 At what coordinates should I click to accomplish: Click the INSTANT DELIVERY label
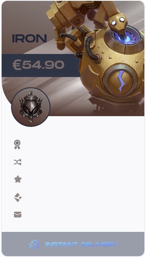81,244
